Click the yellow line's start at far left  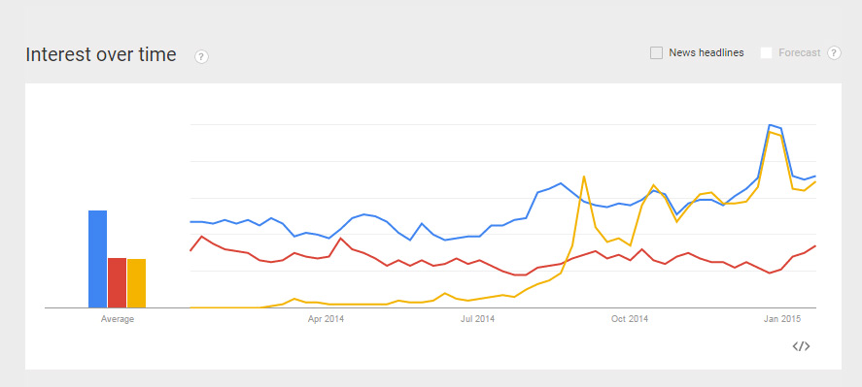[x=190, y=307]
